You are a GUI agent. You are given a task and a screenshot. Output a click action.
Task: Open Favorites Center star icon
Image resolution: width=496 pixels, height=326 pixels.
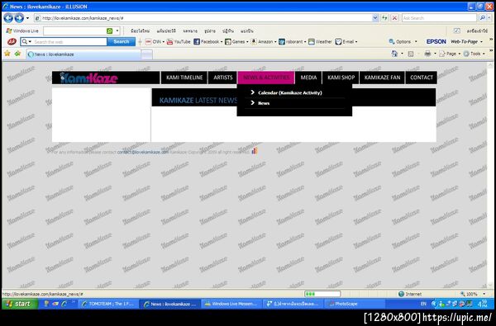coord(7,54)
